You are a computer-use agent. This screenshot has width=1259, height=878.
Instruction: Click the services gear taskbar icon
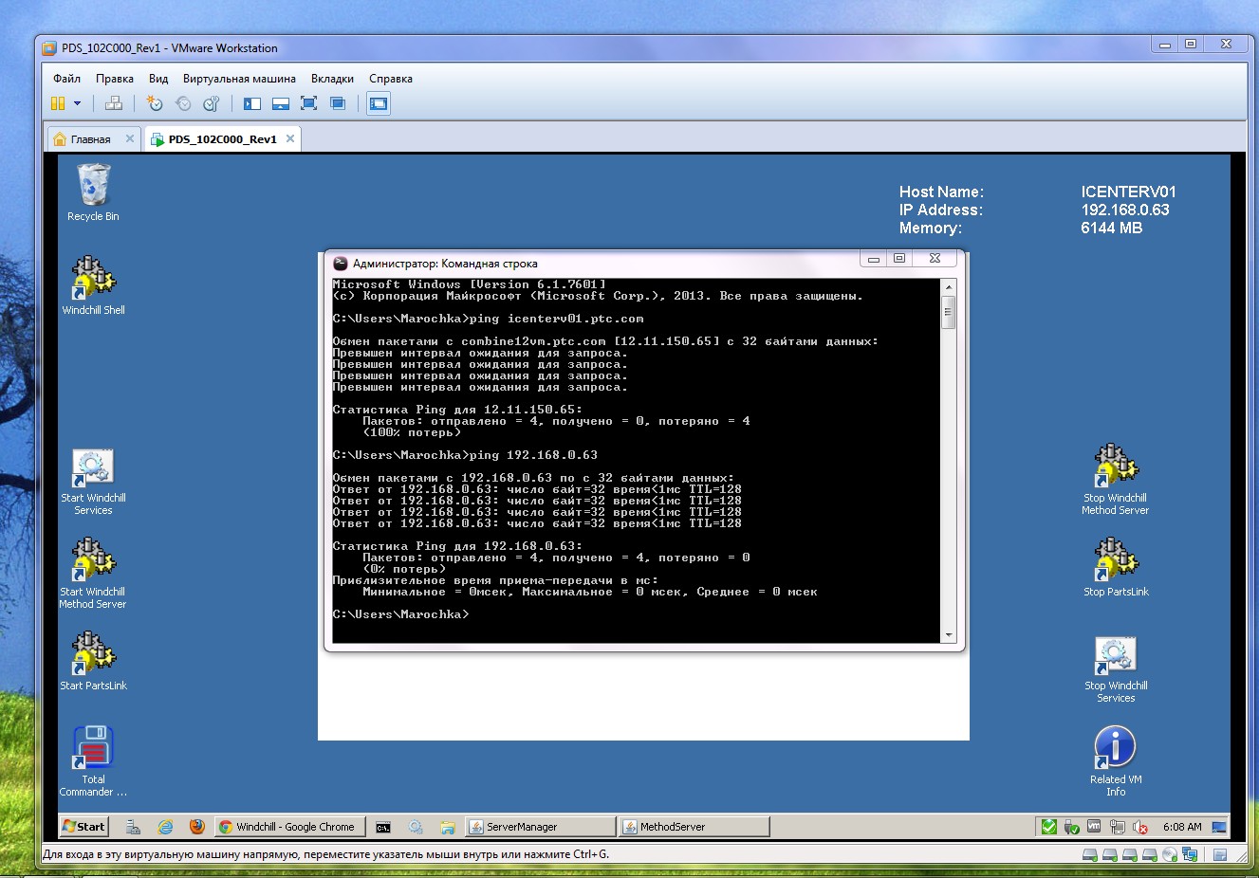coord(416,827)
